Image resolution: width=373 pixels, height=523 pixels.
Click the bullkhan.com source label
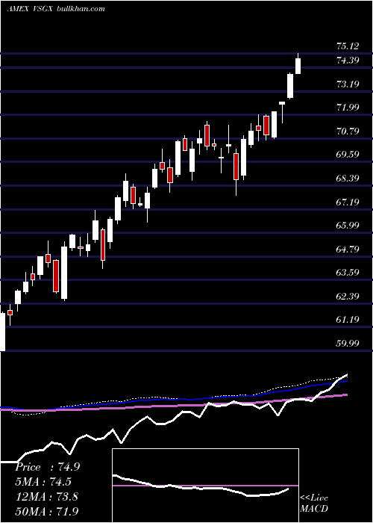pyautogui.click(x=81, y=9)
